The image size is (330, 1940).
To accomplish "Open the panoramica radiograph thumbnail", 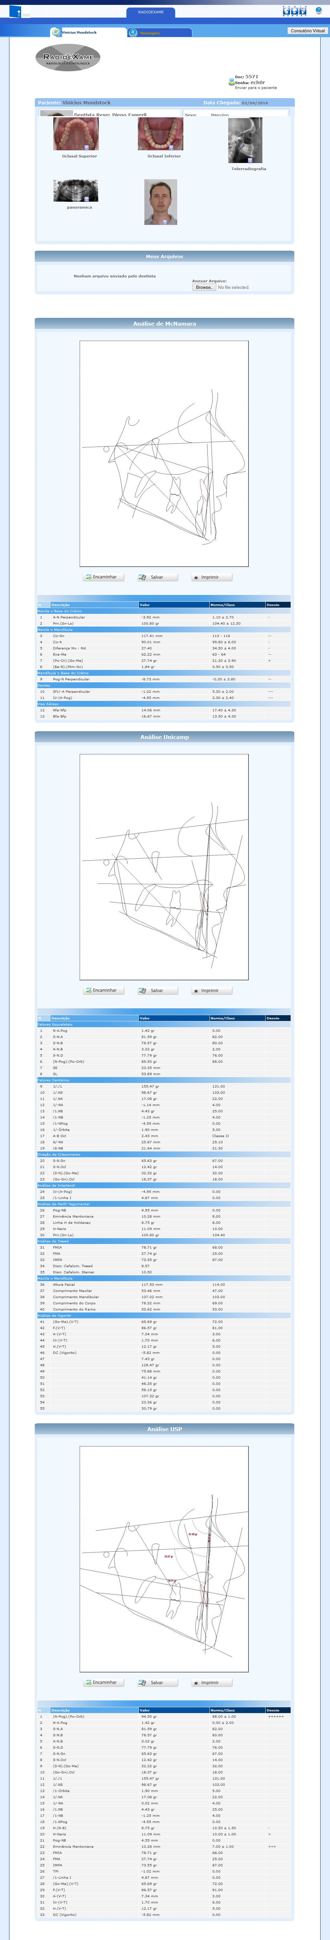I will 75,190.
